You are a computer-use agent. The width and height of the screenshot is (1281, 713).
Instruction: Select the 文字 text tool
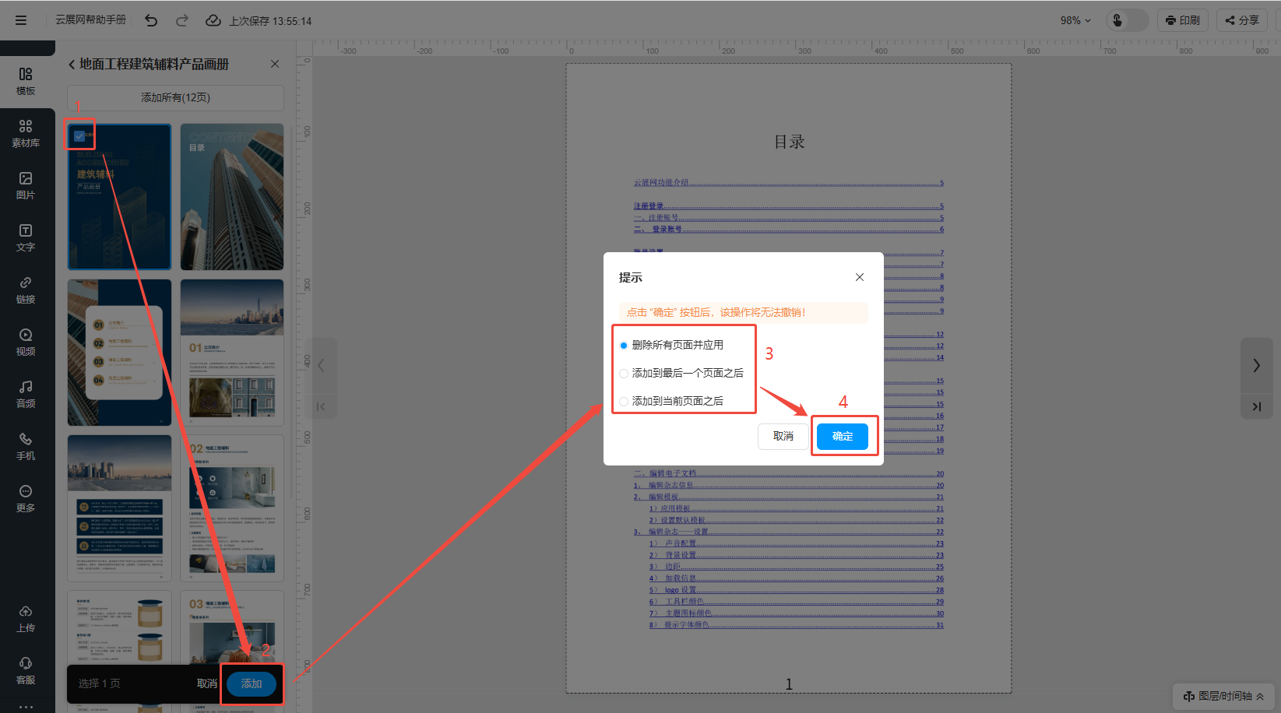pyautogui.click(x=26, y=237)
